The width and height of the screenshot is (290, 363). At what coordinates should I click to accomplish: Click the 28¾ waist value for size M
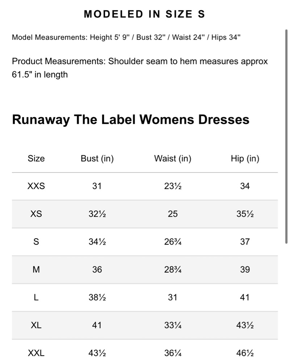coord(173,269)
